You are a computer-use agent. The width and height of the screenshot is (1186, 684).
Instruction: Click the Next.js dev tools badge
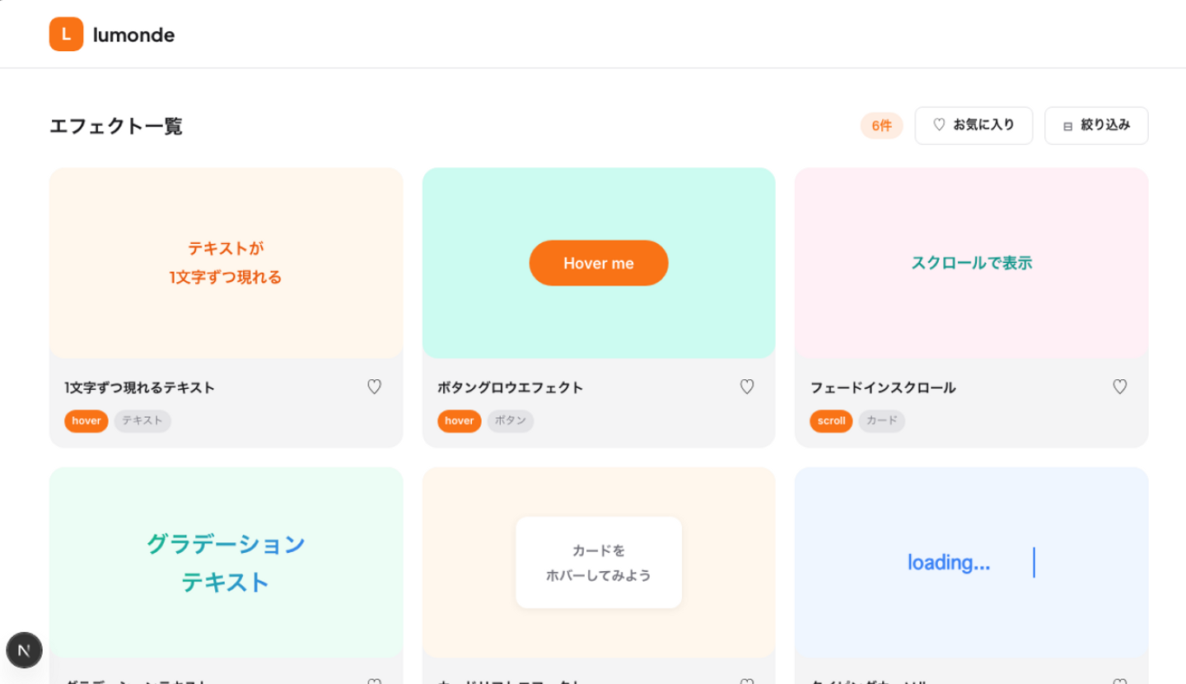click(24, 650)
